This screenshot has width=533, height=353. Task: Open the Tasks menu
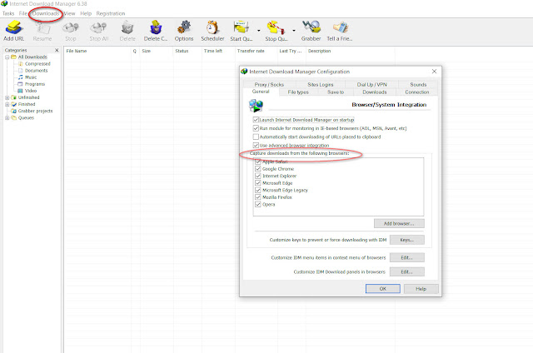8,13
